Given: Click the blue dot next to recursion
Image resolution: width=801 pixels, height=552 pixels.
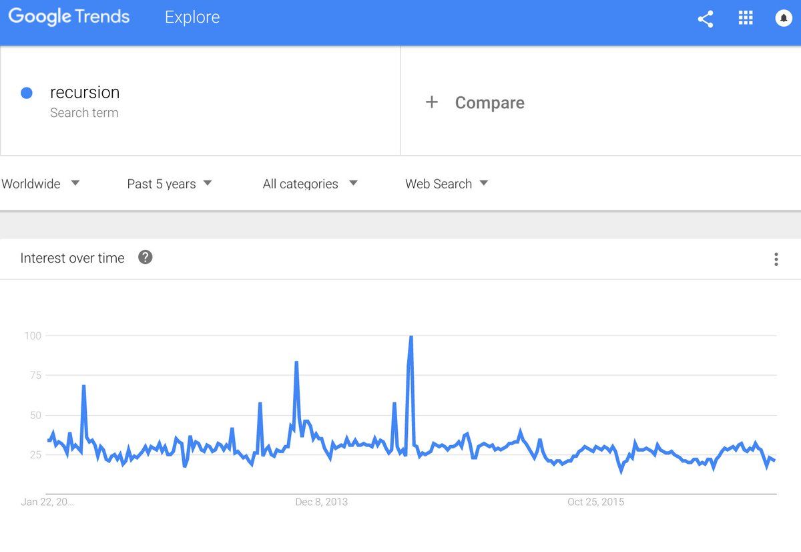Looking at the screenshot, I should 27,93.
